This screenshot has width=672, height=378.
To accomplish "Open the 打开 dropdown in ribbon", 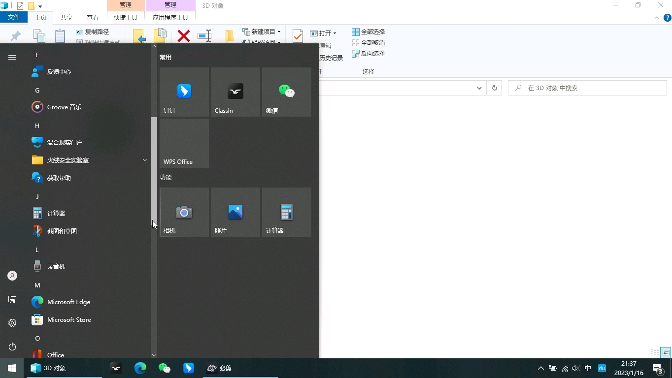I will (323, 33).
